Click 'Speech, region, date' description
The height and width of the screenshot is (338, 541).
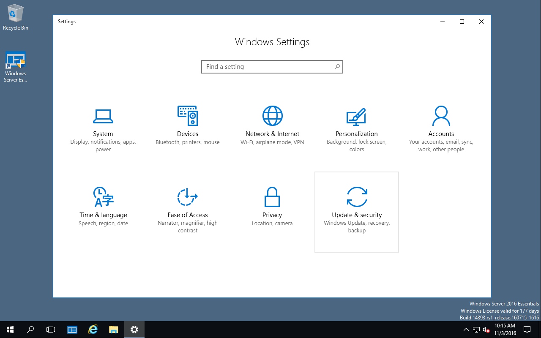(103, 224)
